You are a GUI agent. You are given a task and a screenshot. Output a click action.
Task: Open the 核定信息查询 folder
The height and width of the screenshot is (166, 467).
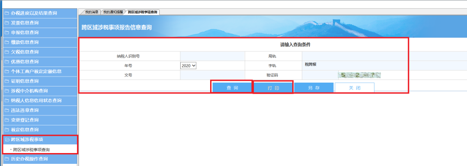pyautogui.click(x=40, y=130)
